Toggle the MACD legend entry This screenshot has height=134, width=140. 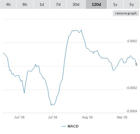coord(70,126)
